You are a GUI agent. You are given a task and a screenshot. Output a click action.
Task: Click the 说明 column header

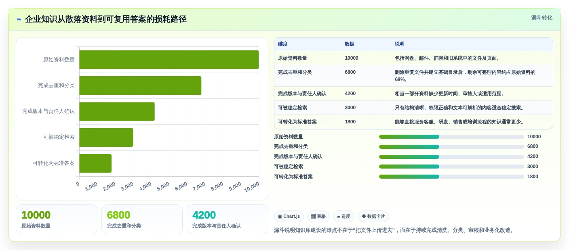coord(400,44)
